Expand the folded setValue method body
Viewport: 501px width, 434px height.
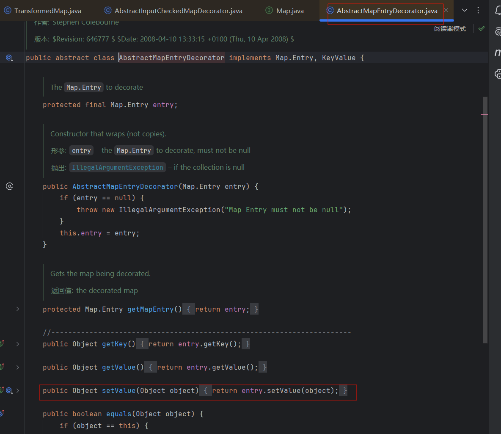pyautogui.click(x=17, y=390)
